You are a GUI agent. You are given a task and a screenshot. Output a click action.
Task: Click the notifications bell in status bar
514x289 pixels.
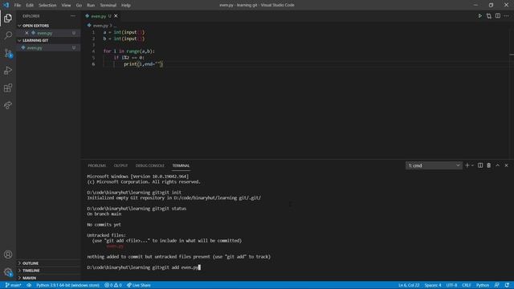[507, 285]
